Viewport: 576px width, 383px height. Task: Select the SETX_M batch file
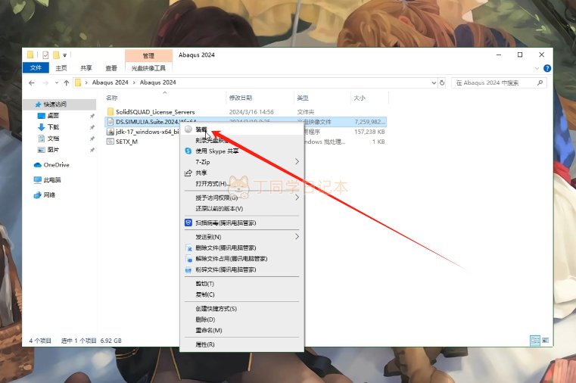pos(126,142)
